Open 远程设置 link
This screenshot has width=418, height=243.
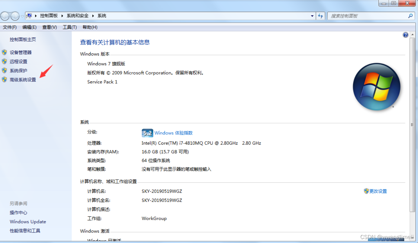(18, 61)
